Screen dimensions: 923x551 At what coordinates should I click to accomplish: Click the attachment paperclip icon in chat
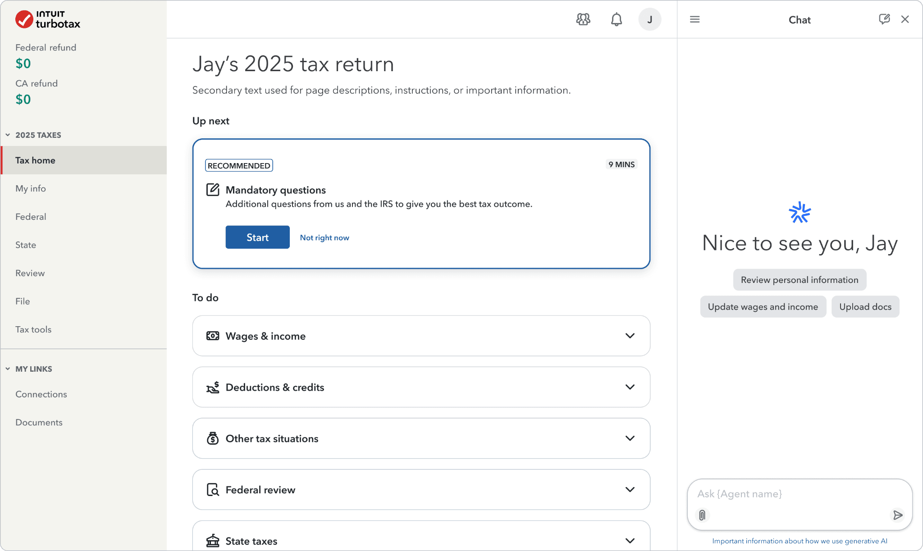pyautogui.click(x=702, y=515)
